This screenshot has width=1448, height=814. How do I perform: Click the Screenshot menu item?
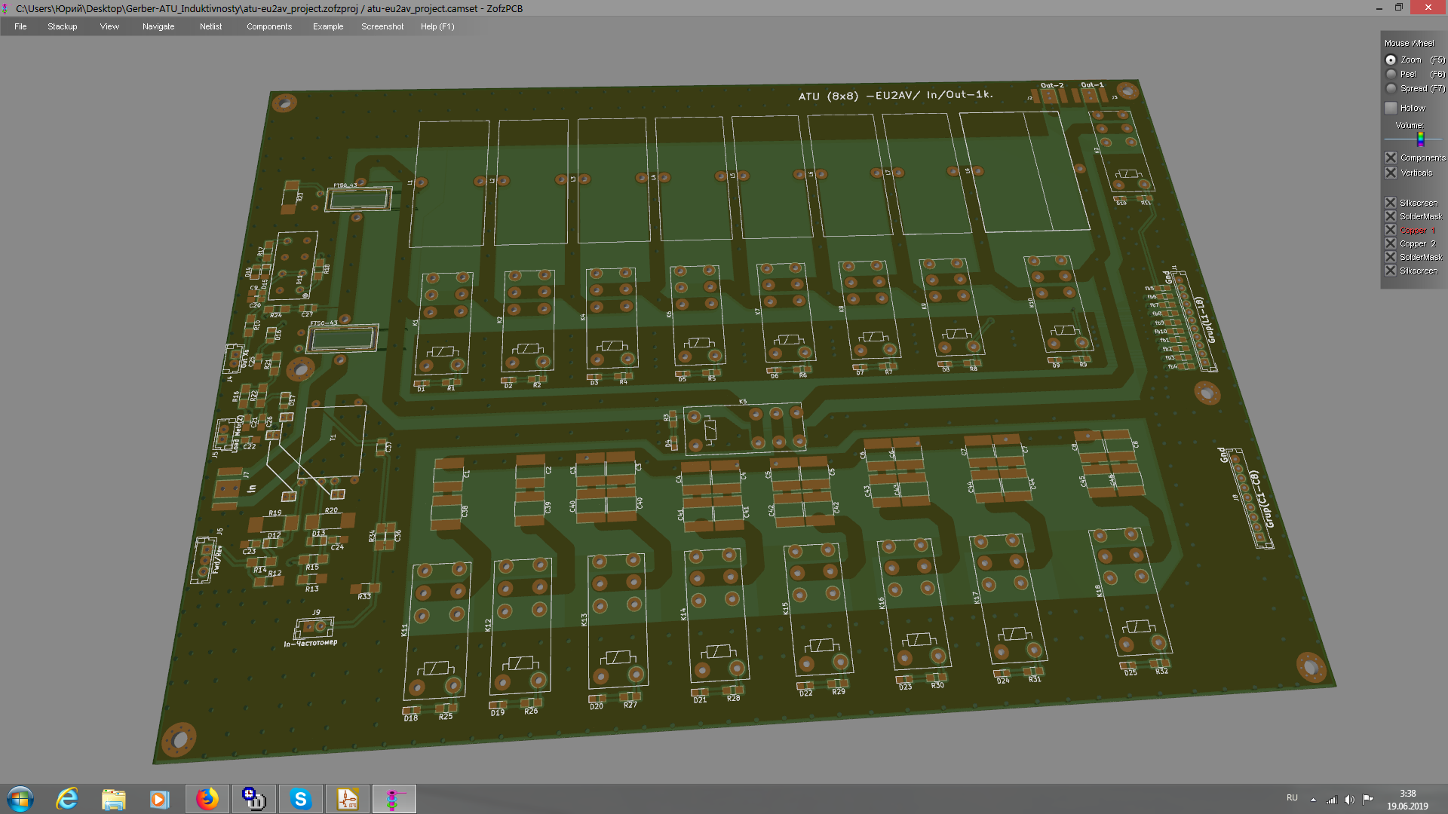point(382,26)
